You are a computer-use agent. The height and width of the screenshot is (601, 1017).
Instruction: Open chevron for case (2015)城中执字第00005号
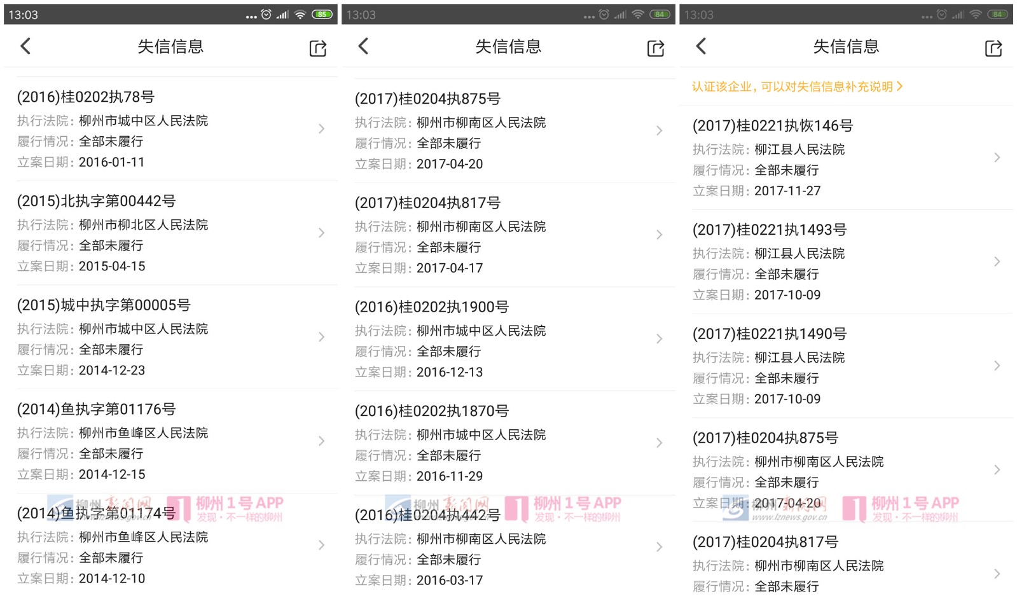coord(322,337)
